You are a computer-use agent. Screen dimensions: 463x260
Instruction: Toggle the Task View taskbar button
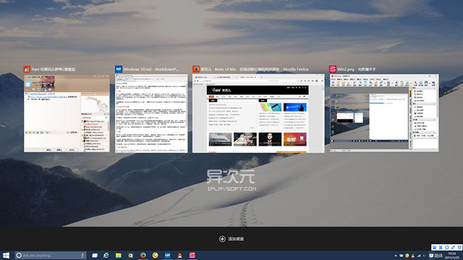click(95, 255)
